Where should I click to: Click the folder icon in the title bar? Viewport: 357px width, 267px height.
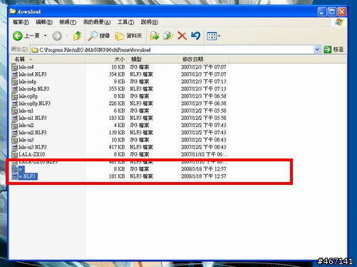[13, 11]
